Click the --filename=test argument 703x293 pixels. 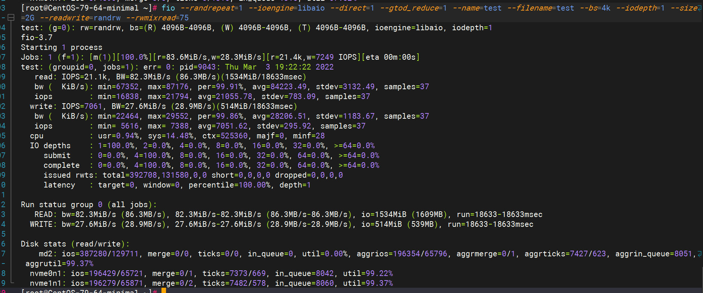(x=541, y=8)
